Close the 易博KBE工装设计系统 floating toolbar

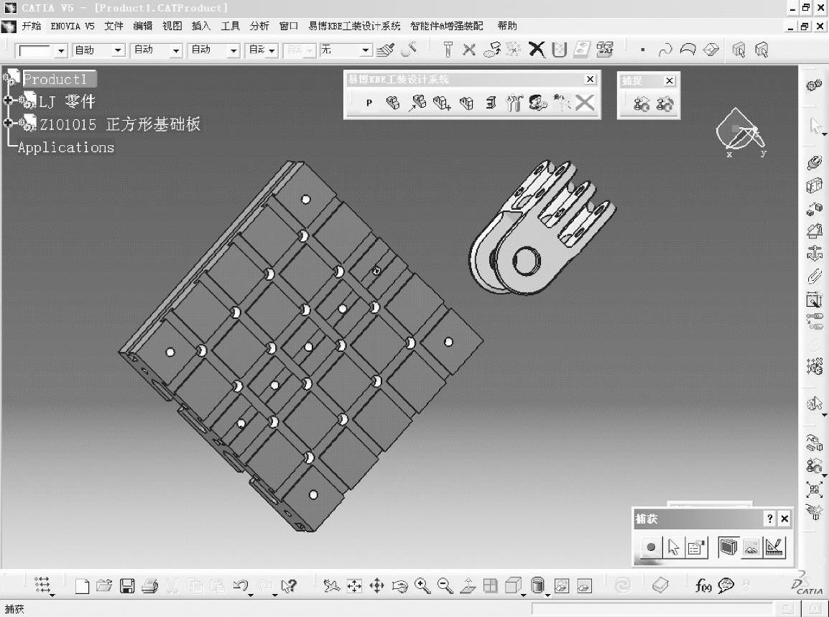pos(590,79)
